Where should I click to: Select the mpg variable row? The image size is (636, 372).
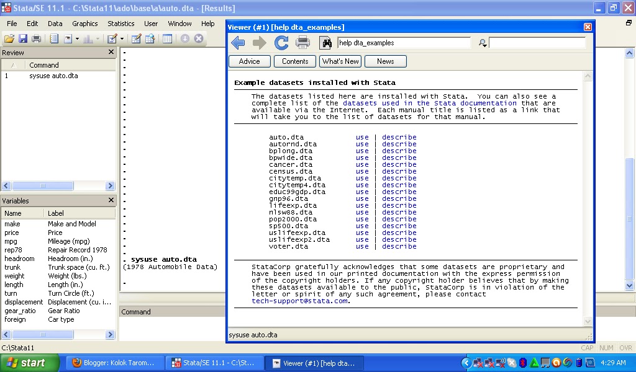[58, 241]
